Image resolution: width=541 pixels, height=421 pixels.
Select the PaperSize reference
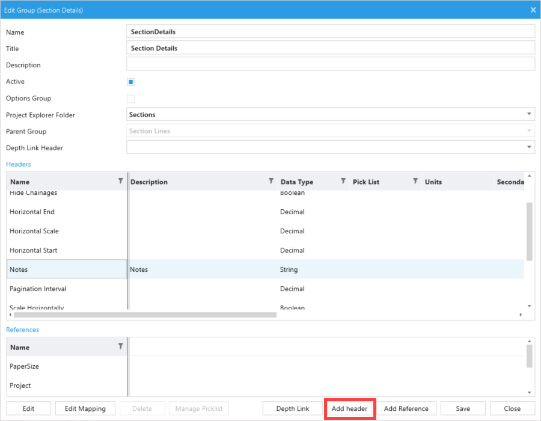click(265, 366)
